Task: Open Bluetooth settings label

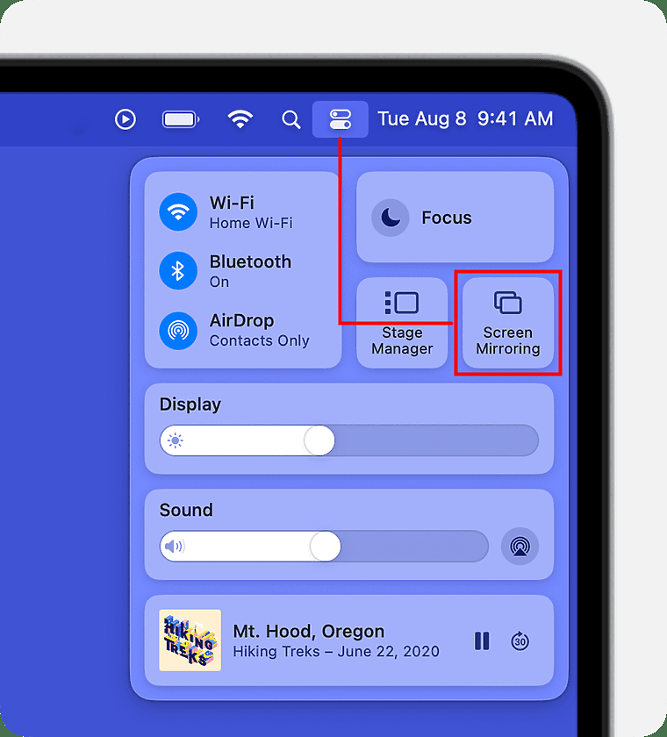Action: pos(250,271)
